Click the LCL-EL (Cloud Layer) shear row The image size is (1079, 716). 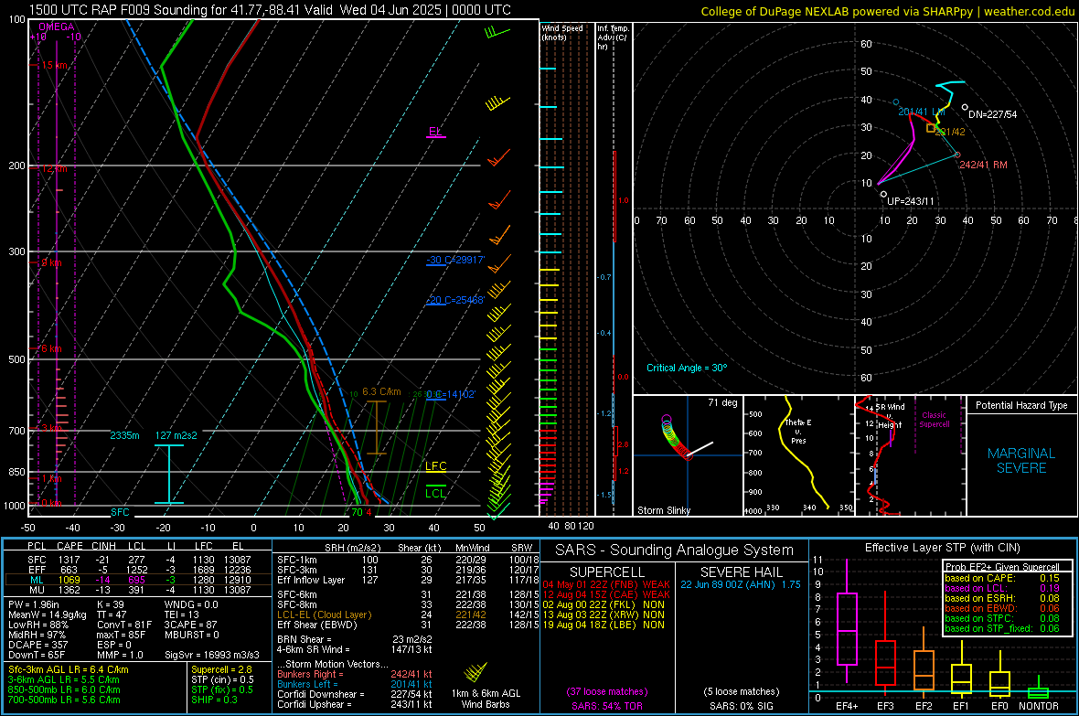[x=406, y=614]
